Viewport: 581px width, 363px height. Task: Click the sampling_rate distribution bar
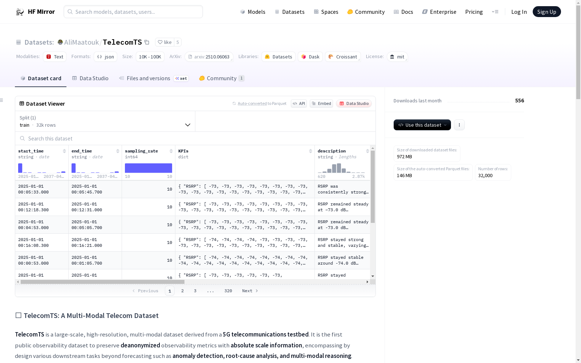pyautogui.click(x=149, y=168)
